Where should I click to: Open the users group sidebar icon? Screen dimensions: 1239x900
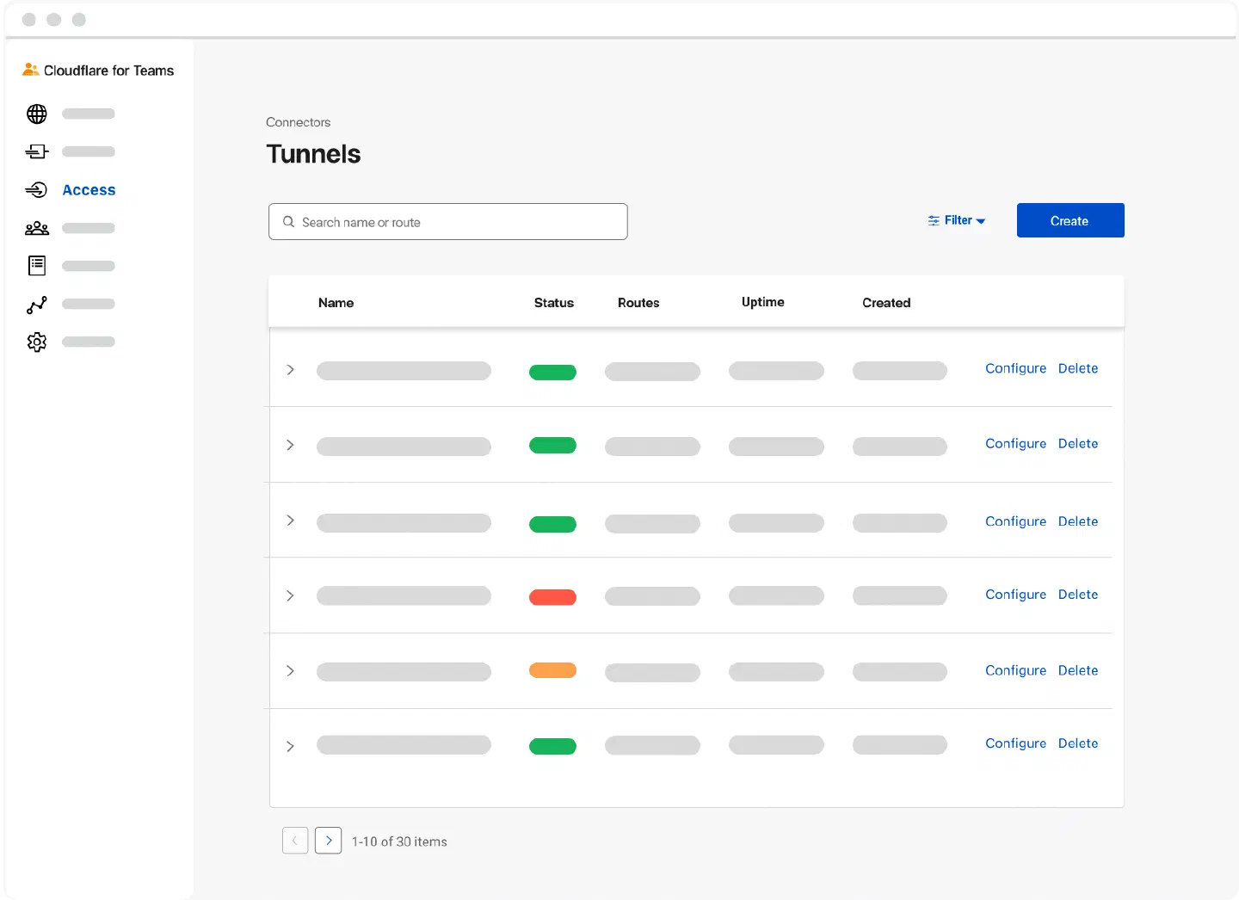click(x=37, y=228)
